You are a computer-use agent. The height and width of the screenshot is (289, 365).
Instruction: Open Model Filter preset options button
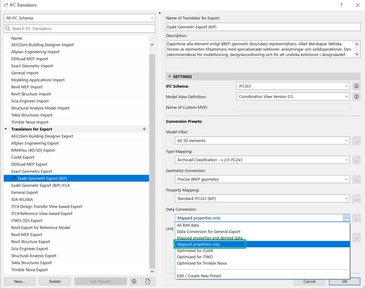[357, 141]
